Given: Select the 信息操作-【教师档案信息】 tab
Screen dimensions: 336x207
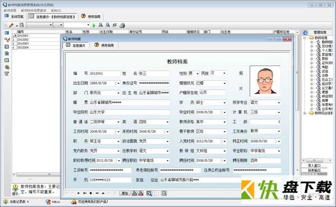Looking at the screenshot, I should click(53, 16).
